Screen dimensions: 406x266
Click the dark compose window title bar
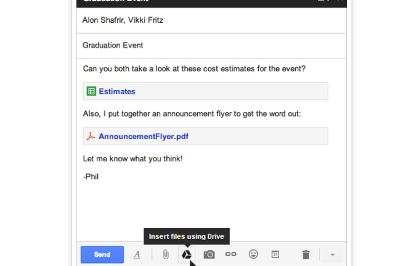[x=211, y=3]
